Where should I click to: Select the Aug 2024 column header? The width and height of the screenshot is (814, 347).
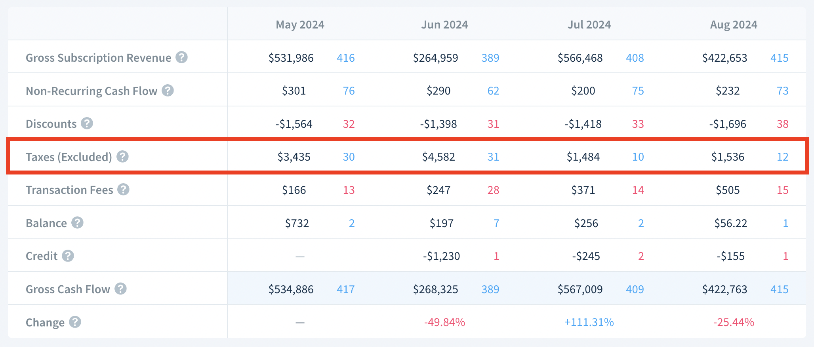[734, 25]
